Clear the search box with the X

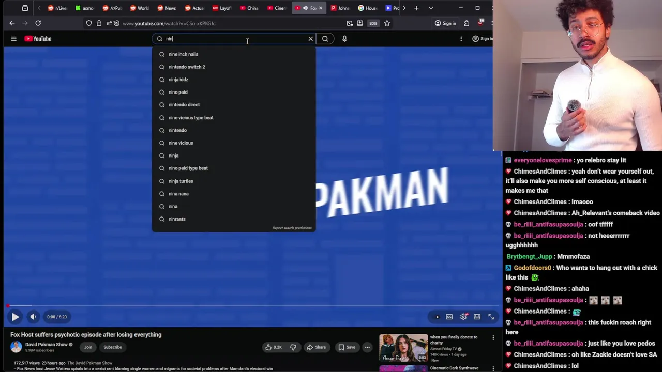[311, 39]
